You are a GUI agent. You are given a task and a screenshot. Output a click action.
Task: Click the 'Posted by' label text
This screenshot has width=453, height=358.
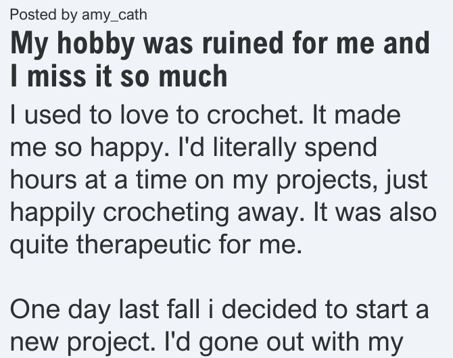pyautogui.click(x=44, y=15)
